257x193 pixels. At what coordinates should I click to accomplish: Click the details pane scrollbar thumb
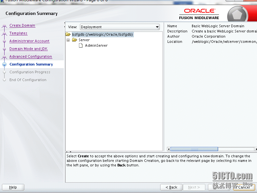coord(194,149)
